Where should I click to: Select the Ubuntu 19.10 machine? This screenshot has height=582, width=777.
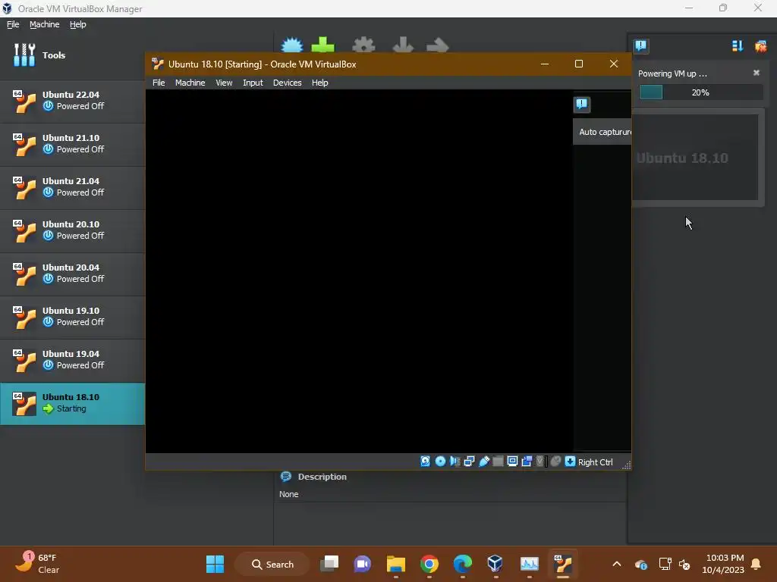(72, 317)
